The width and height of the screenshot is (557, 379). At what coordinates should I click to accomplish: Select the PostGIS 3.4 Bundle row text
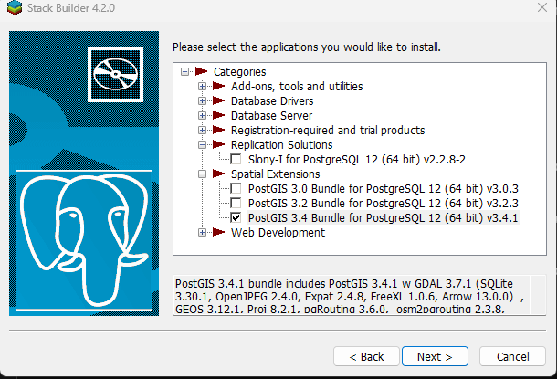(384, 217)
